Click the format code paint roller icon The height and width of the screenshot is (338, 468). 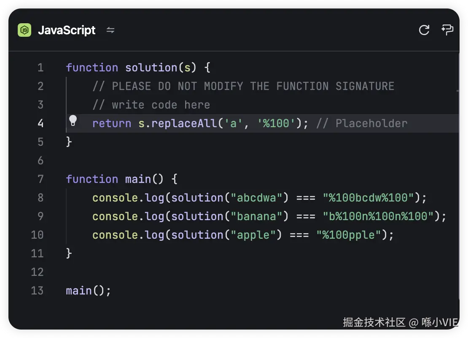click(x=447, y=30)
